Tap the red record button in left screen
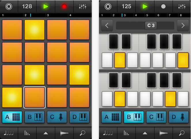This screenshot has width=191, height=139. click(x=64, y=6)
